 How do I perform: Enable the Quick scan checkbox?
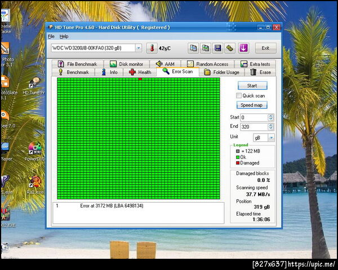pyautogui.click(x=239, y=95)
